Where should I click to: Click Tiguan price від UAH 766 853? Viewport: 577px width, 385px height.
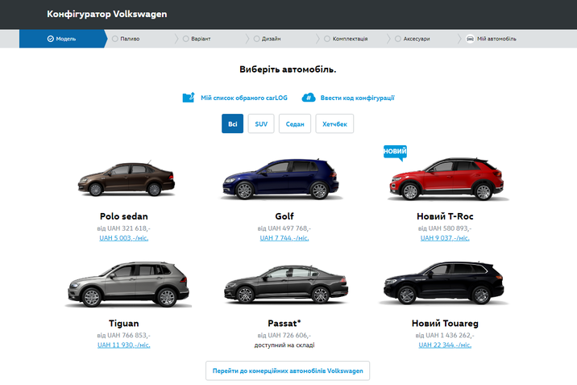tap(124, 335)
